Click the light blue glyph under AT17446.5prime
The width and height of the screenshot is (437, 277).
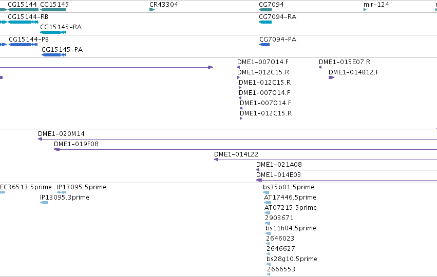pyautogui.click(x=267, y=203)
